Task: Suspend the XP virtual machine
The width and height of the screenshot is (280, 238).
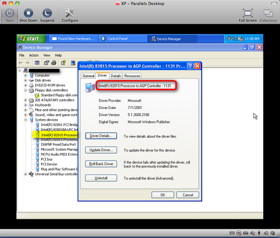Action: tap(47, 15)
